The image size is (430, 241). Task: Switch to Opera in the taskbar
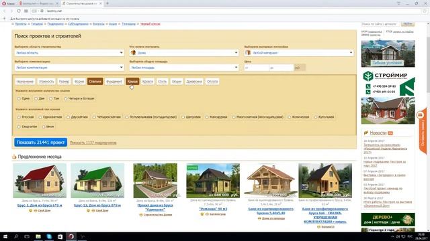(x=71, y=236)
